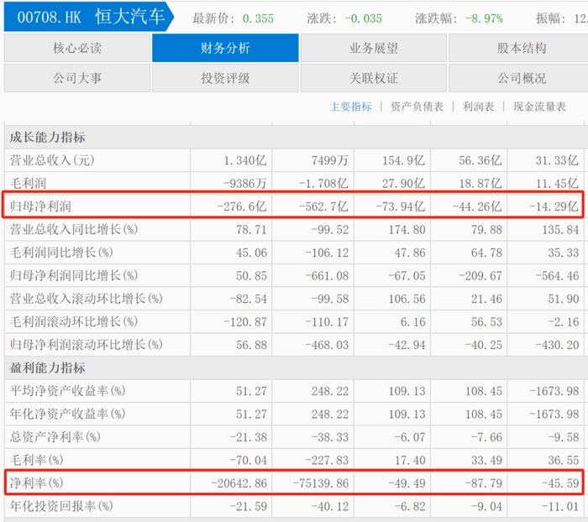
Task: Switch to 业务展望 tab
Action: 373,48
